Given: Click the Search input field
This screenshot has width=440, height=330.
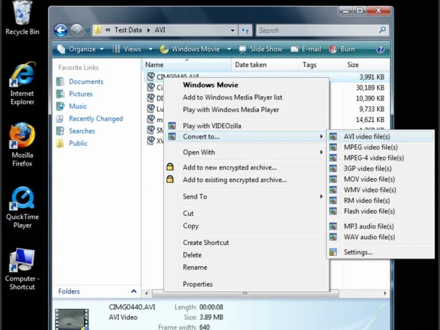Looking at the screenshot, I should pos(316,31).
